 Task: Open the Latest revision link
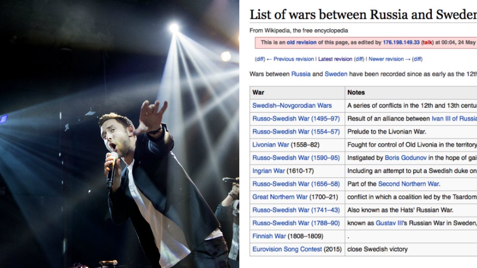coord(335,59)
